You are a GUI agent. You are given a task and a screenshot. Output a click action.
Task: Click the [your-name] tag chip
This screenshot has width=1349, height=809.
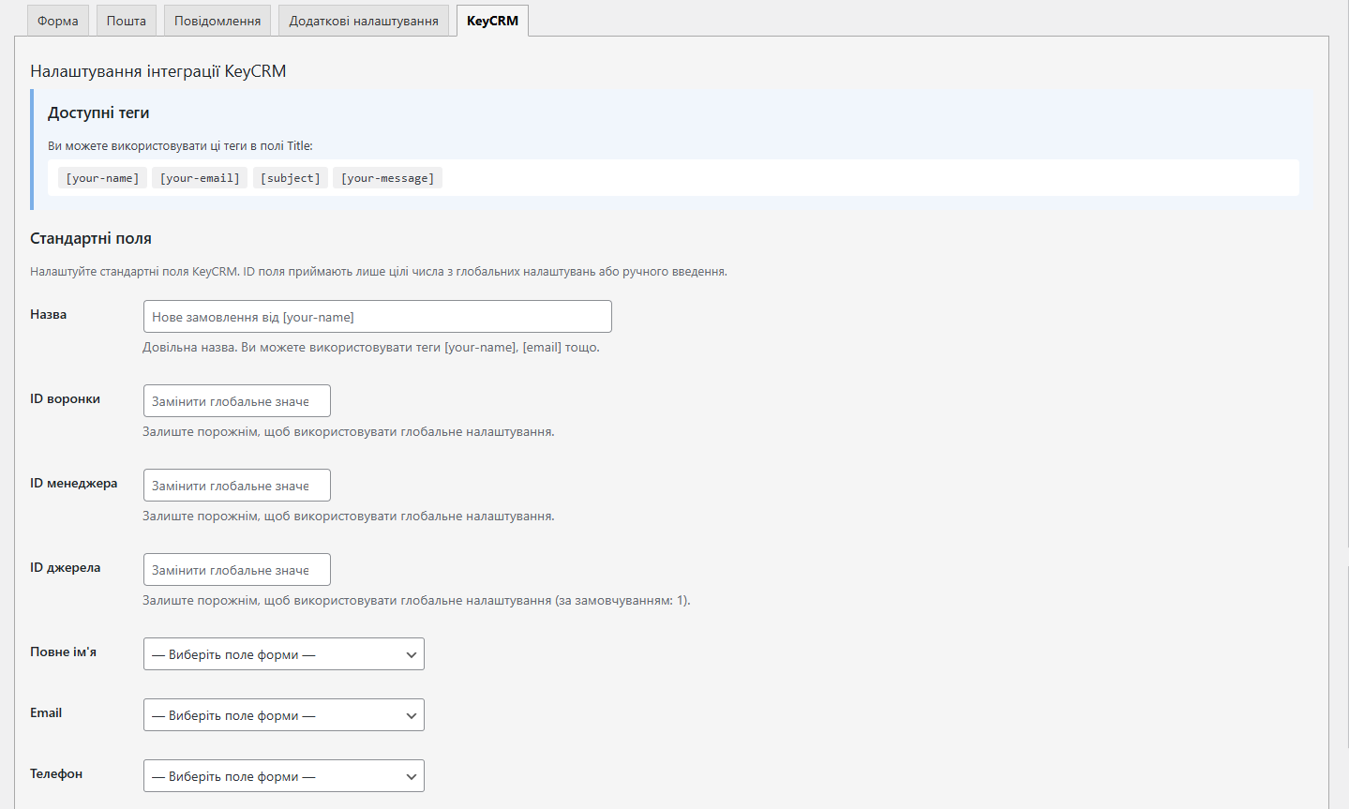pos(102,178)
